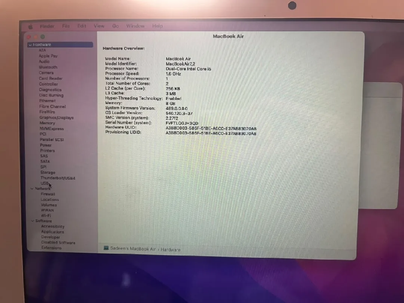Select Thunderbolt/USB4 in the sidebar

pos(58,178)
